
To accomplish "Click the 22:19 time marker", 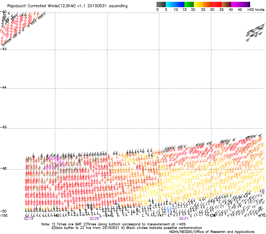I will coord(28,219).
